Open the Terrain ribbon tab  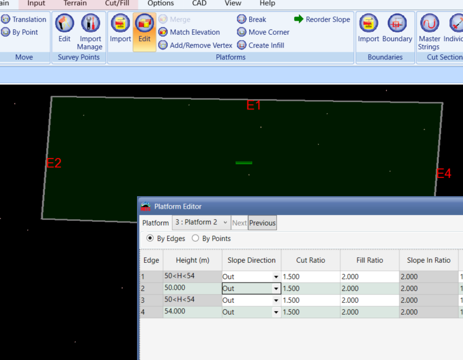[75, 4]
